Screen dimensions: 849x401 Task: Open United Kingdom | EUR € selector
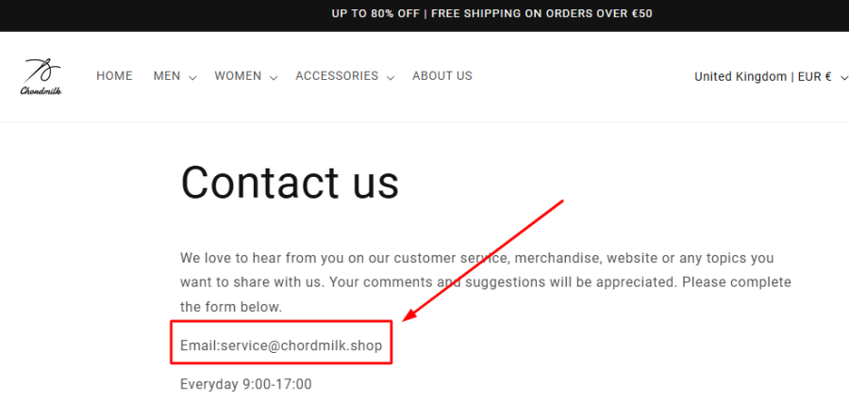[762, 77]
